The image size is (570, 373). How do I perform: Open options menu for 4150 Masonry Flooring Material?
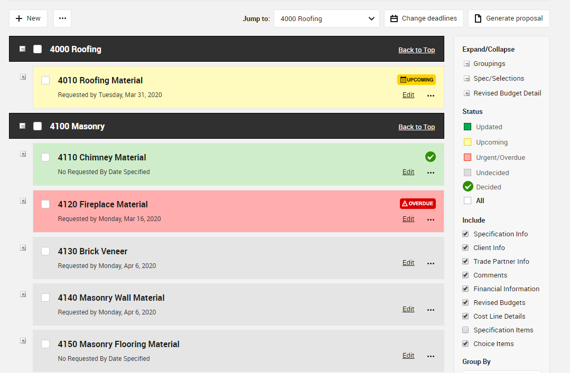(431, 356)
